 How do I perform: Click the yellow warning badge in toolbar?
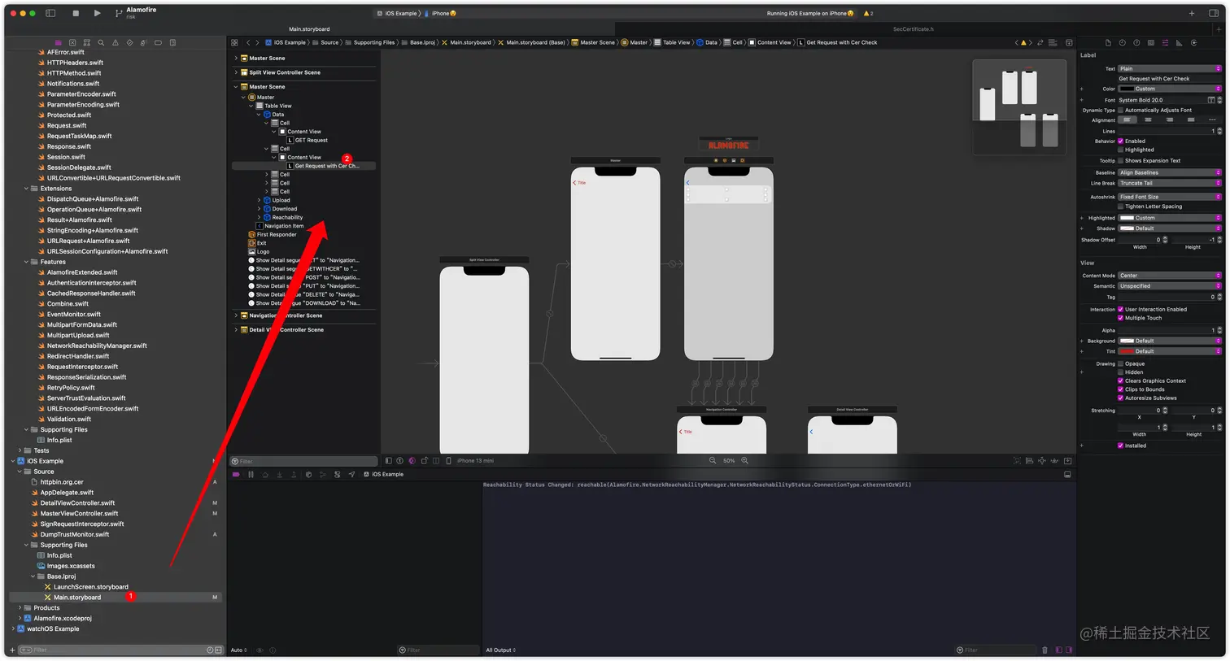click(x=868, y=13)
